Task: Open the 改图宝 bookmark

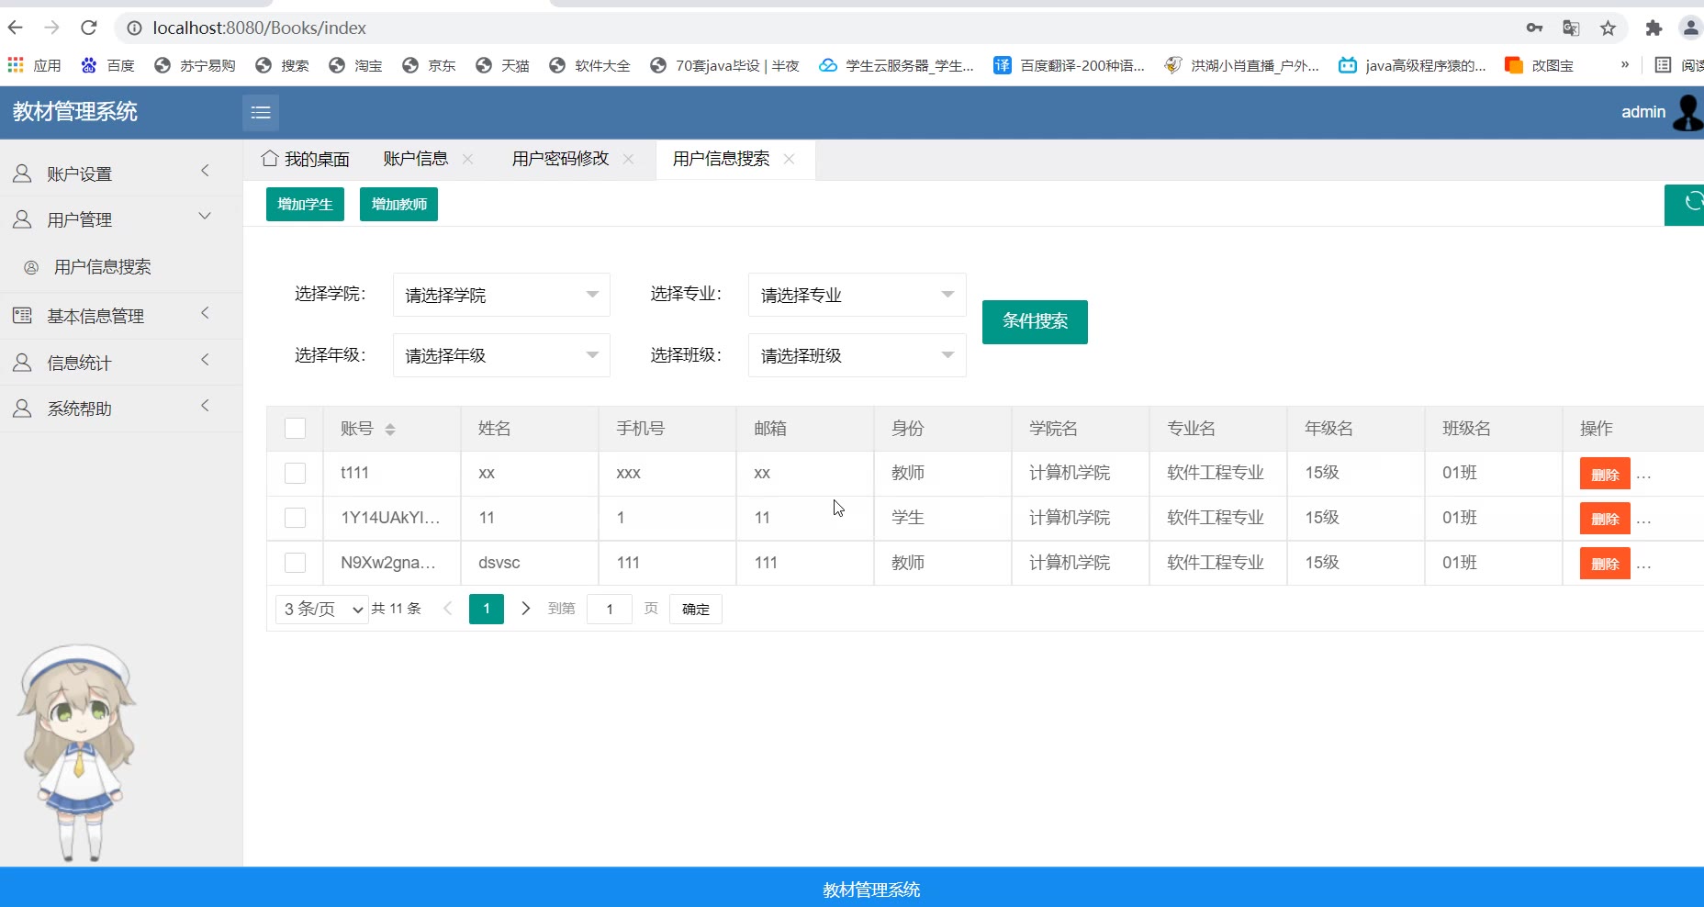Action: click(x=1540, y=65)
